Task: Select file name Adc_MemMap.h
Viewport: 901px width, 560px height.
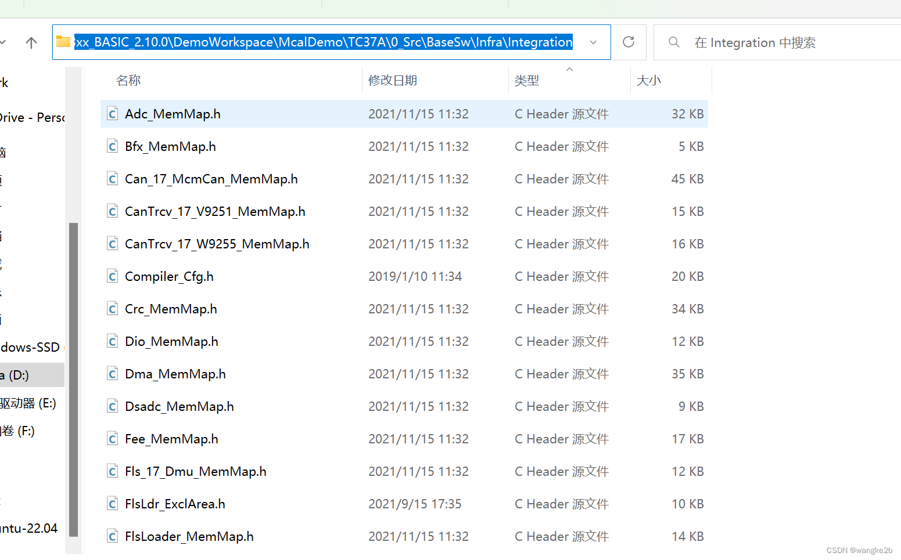Action: click(x=173, y=114)
